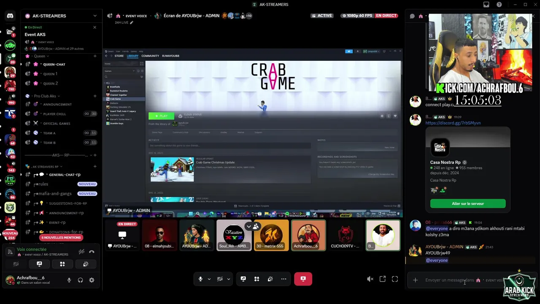Select 08-elmahjoubi participant tile
The width and height of the screenshot is (540, 304).
pyautogui.click(x=159, y=235)
